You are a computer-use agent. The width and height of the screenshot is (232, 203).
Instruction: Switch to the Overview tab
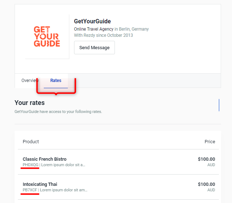tap(30, 81)
